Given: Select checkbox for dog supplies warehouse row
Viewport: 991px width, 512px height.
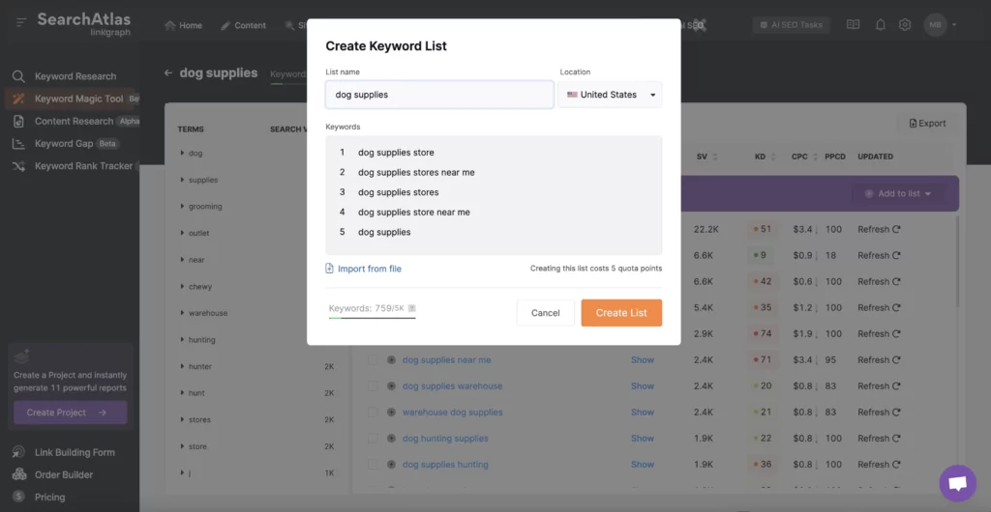Looking at the screenshot, I should [x=373, y=386].
